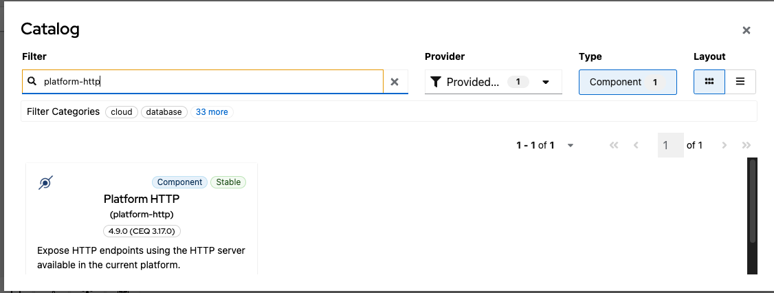Open the items per page dropdown
774x293 pixels.
click(x=571, y=145)
